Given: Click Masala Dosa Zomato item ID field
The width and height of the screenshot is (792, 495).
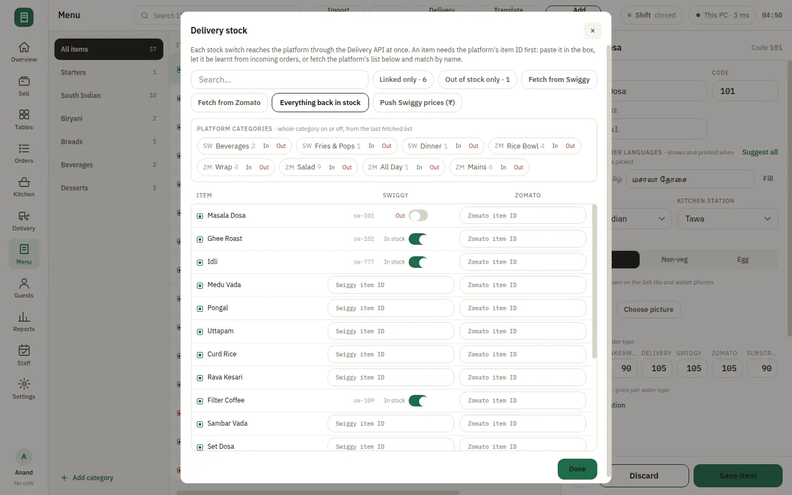Looking at the screenshot, I should click(522, 216).
